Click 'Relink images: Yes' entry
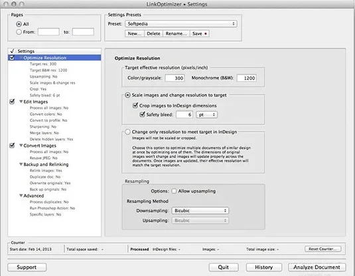 [x=46, y=171]
